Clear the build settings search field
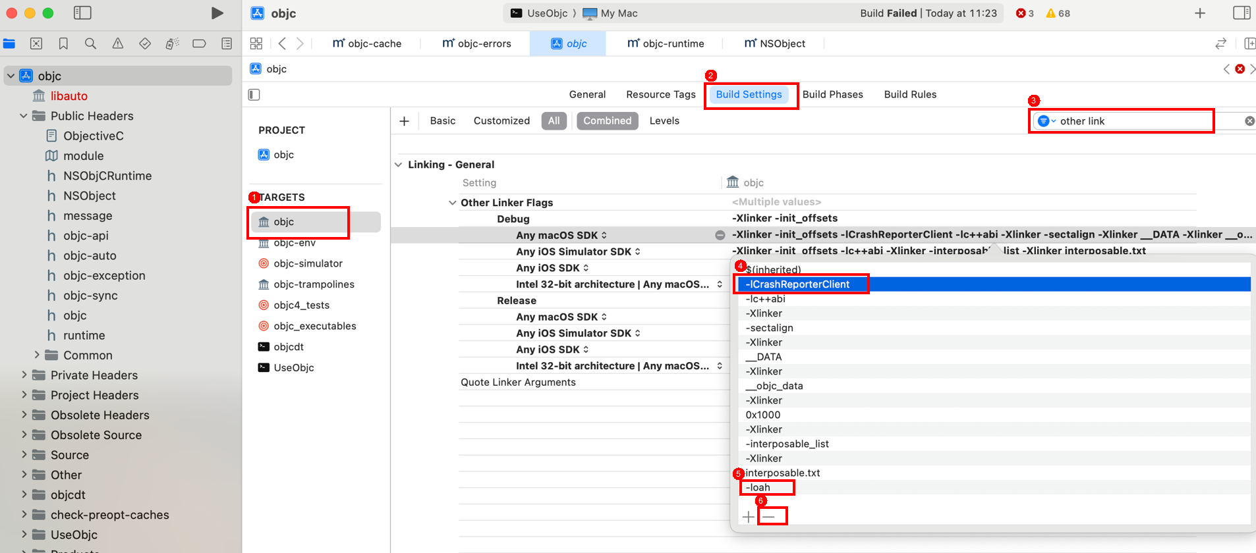The image size is (1256, 553). point(1249,121)
